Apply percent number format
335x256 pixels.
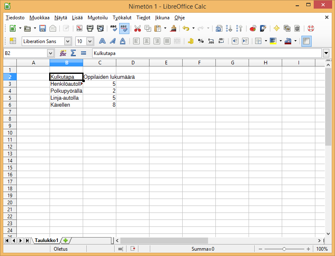click(201, 41)
